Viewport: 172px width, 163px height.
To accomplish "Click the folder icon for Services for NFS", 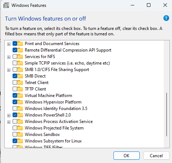I will click(20, 57).
